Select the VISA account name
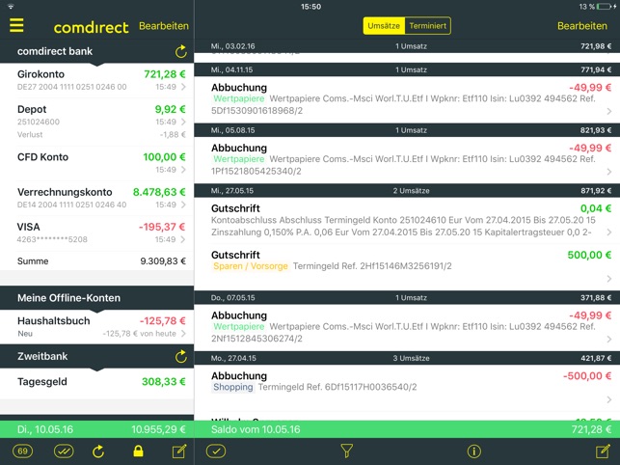 29,227
